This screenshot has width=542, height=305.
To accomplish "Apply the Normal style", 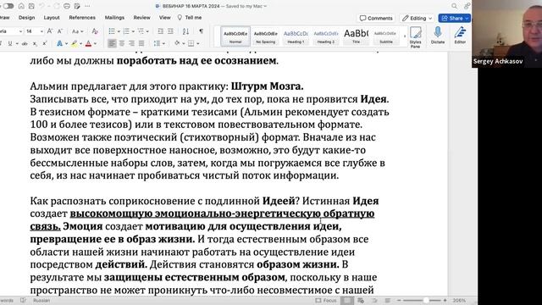I will (235, 36).
